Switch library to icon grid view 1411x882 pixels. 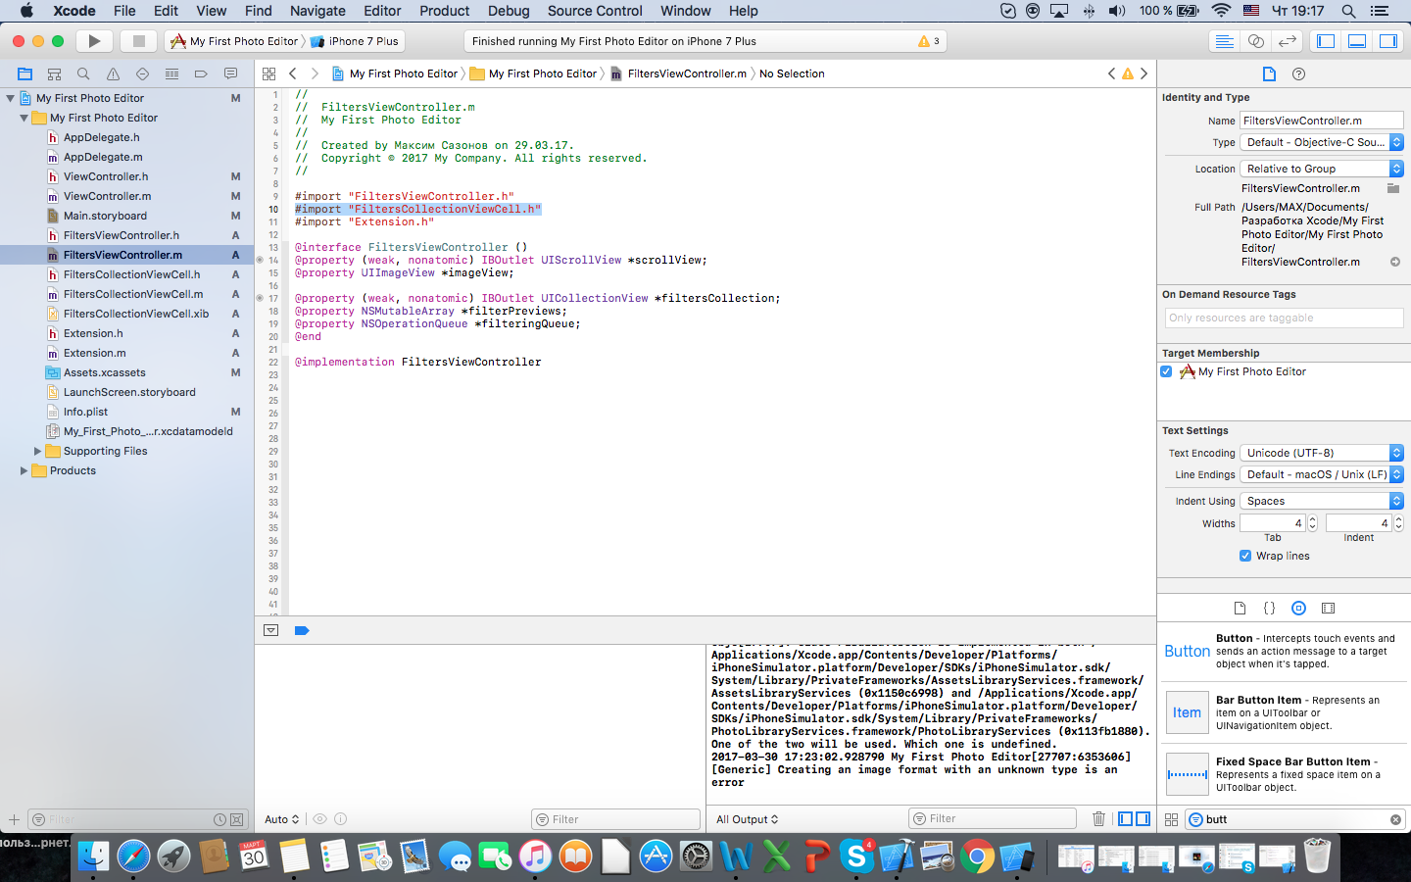pyautogui.click(x=1171, y=819)
